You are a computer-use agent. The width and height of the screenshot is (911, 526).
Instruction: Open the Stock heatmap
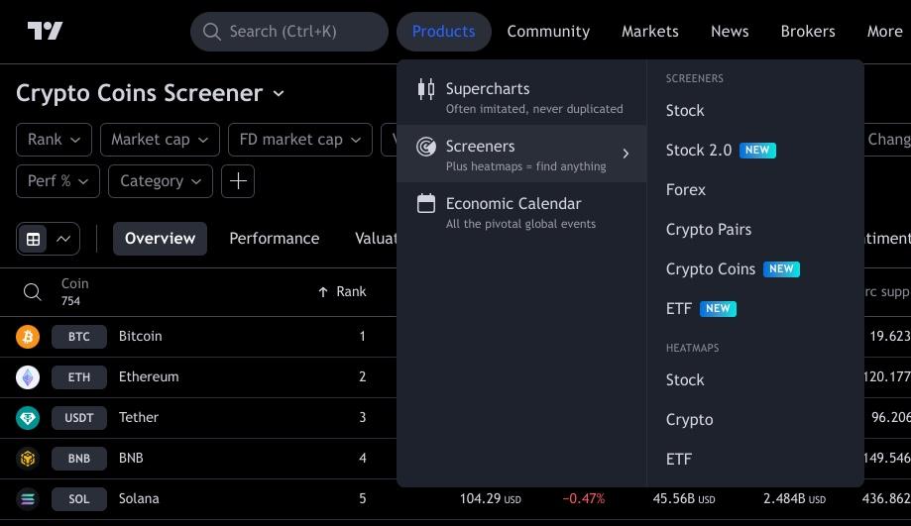click(685, 380)
